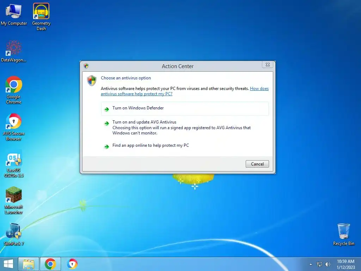Open the How does antivirus software help link
361x271 pixels.
pyautogui.click(x=185, y=91)
